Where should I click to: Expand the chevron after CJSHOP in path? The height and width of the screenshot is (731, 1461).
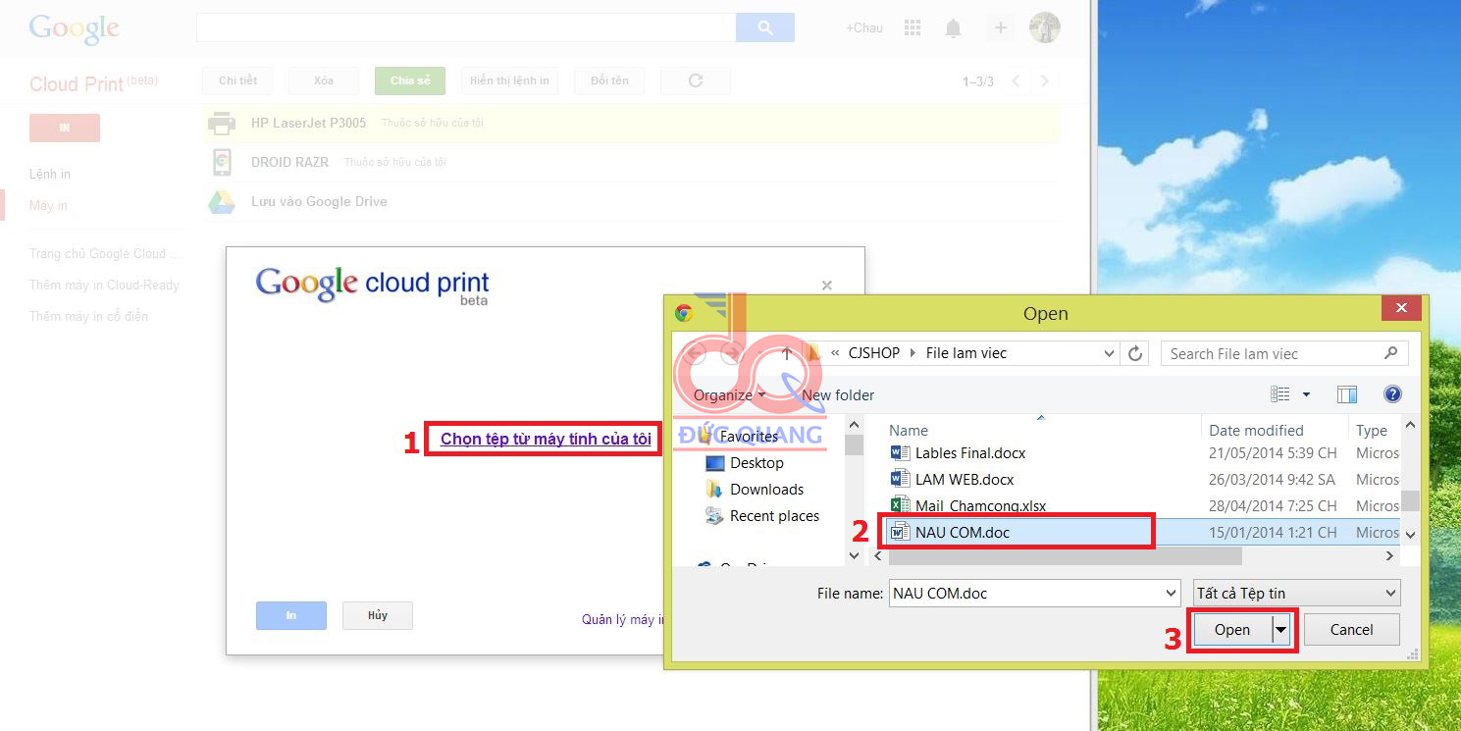(913, 353)
